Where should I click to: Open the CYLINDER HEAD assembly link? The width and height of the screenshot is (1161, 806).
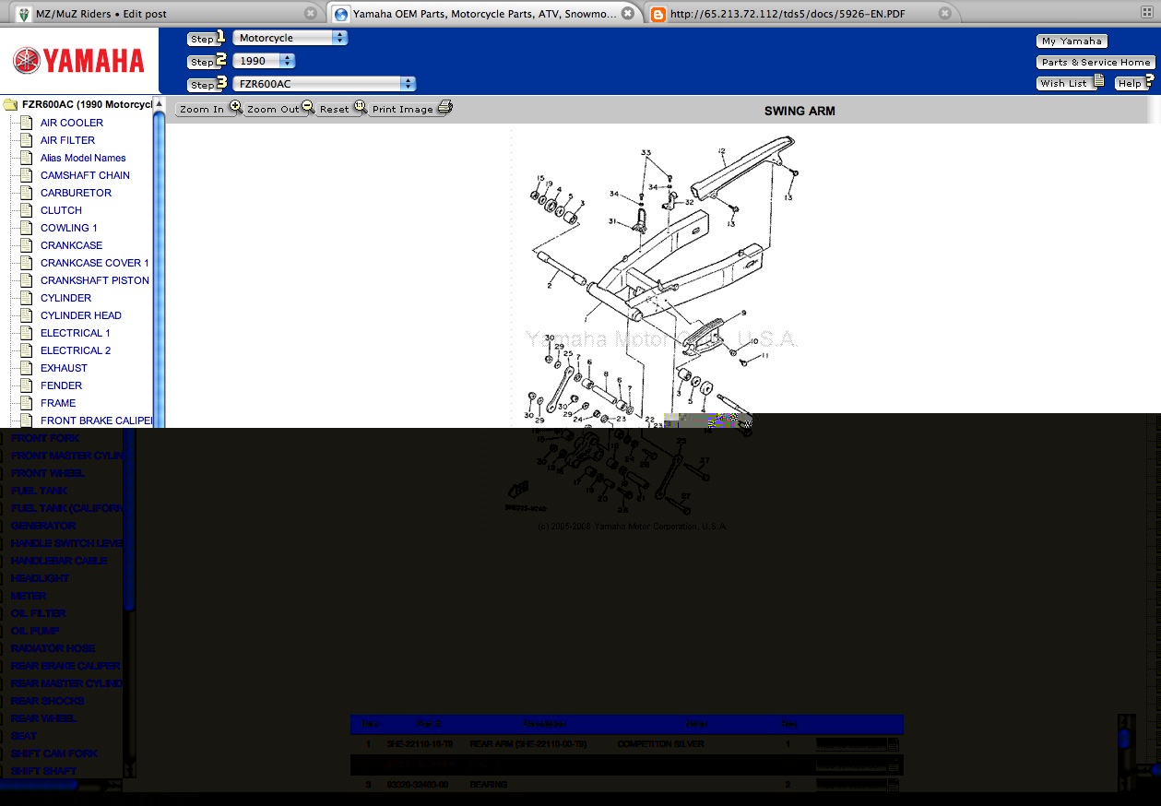tap(81, 315)
